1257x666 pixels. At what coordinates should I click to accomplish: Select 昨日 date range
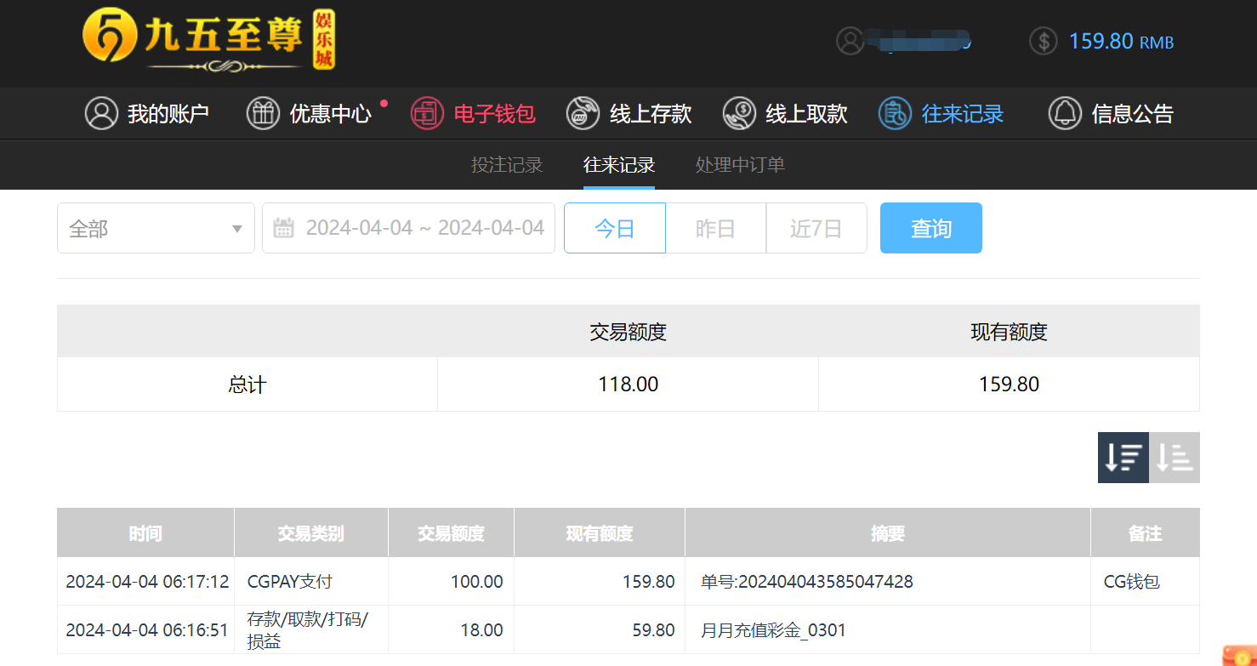(715, 228)
